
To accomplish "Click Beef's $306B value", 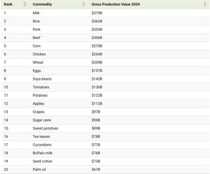I will [97, 38].
